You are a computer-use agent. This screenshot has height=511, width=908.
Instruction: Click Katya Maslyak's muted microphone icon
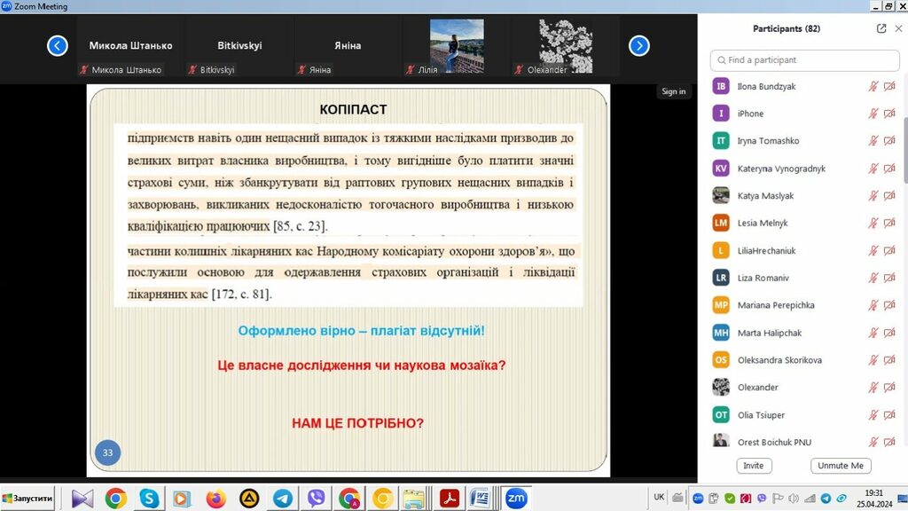(873, 196)
